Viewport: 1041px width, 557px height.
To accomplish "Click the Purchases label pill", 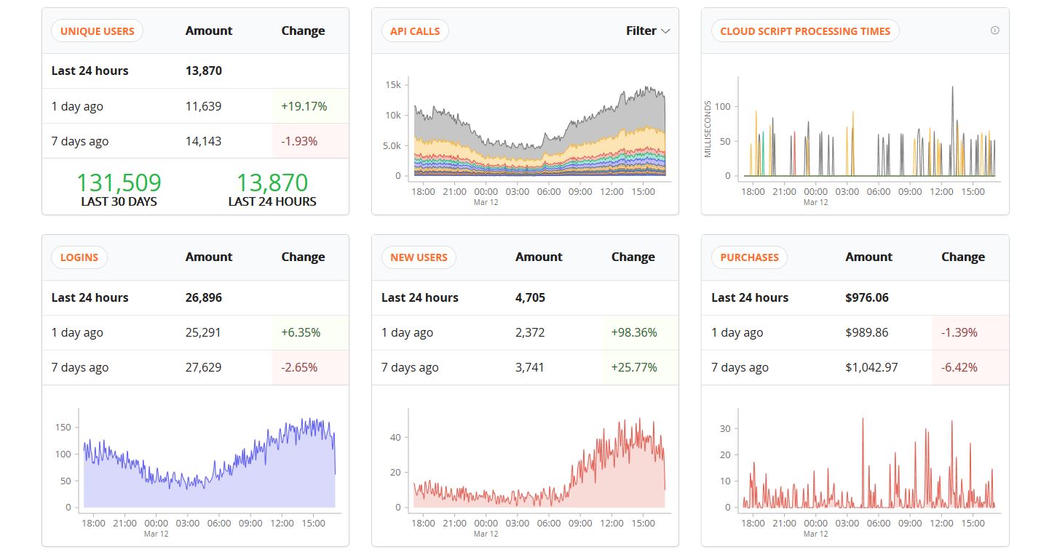I will (749, 257).
